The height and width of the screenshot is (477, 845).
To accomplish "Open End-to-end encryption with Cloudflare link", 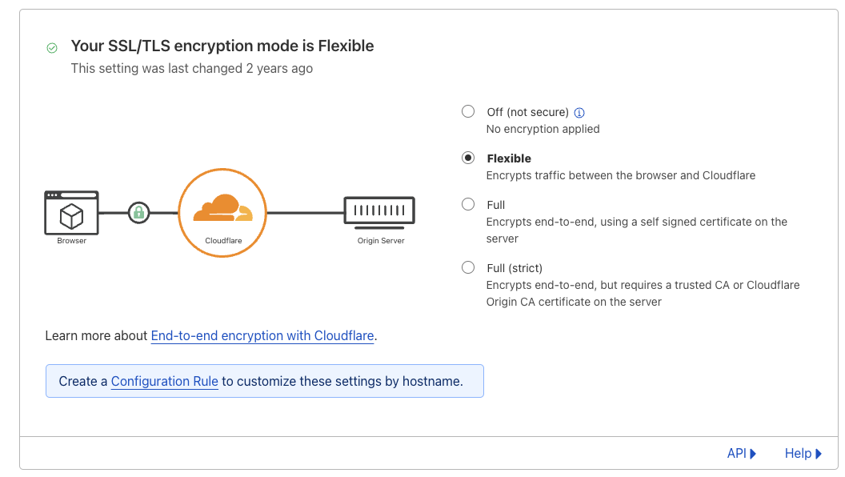I will point(262,336).
